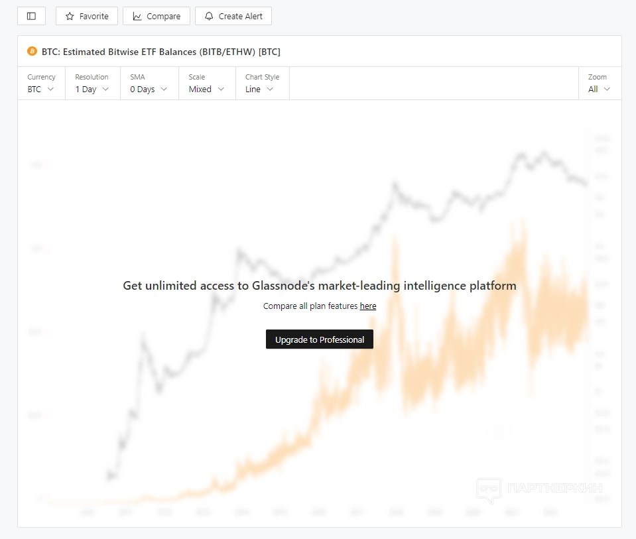Click the 'Get unlimited access' headline
This screenshot has width=636, height=539.
click(x=319, y=286)
